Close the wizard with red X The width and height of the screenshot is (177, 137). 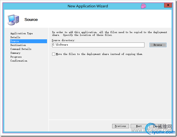click(168, 5)
